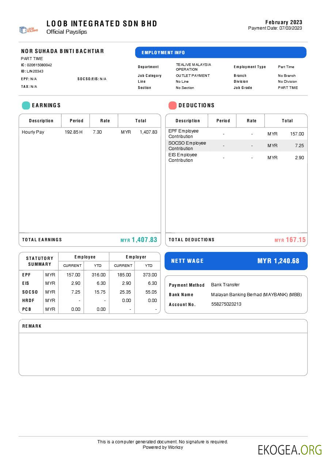Click SOCSO Employee Contribution row label
Viewport: 326px width, 462px height.
click(x=187, y=146)
